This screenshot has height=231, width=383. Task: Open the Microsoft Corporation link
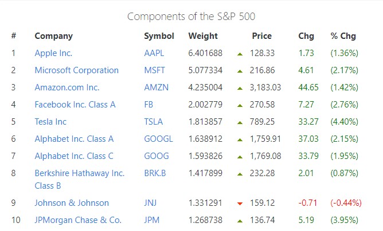[76, 70]
